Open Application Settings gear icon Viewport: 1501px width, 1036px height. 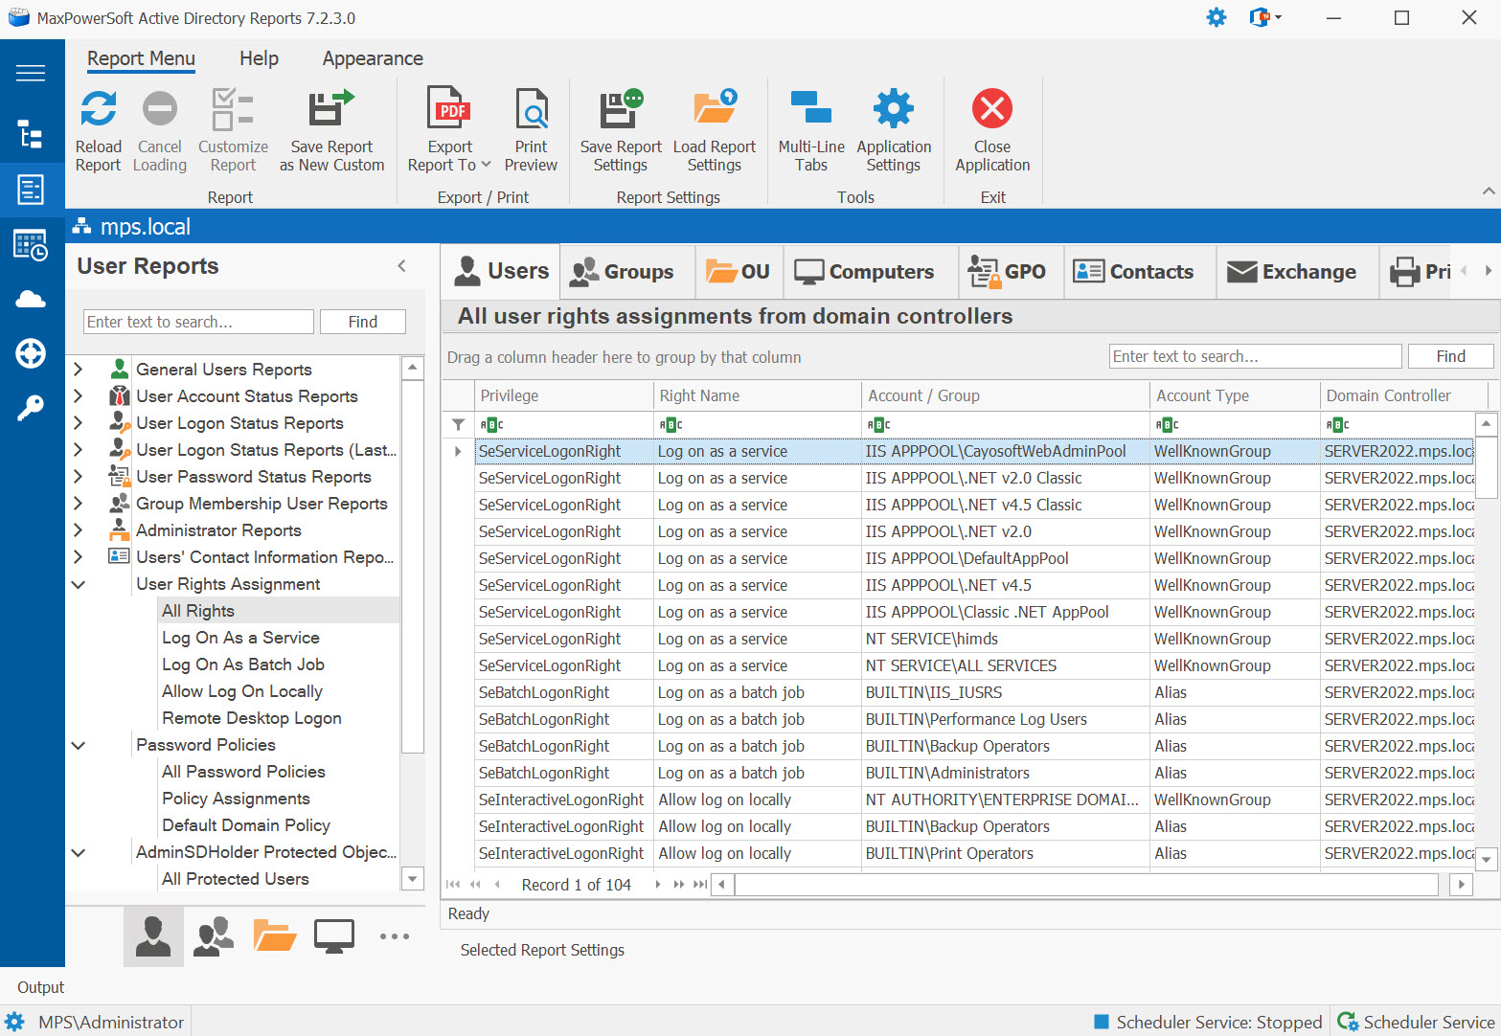point(893,108)
